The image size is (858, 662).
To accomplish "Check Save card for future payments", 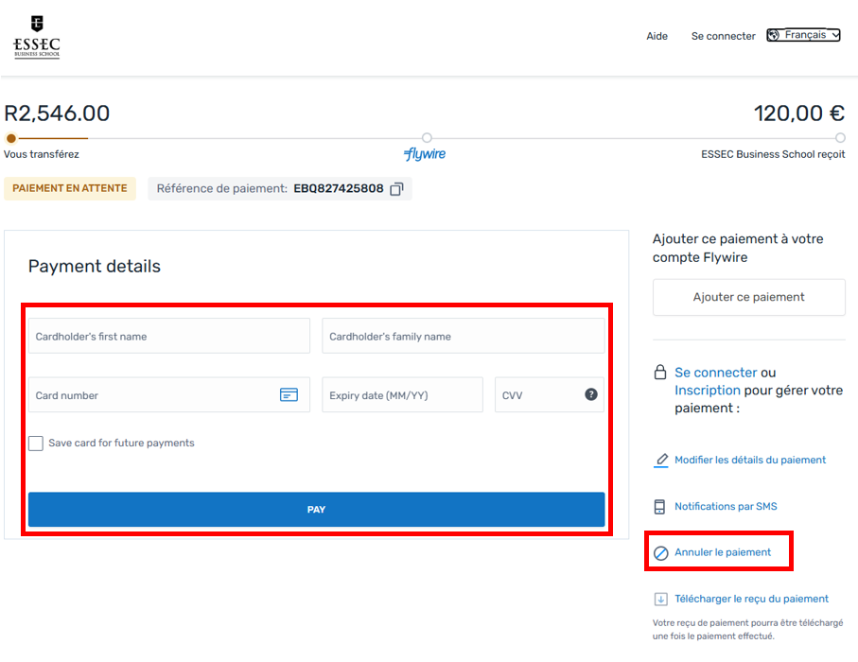I will 36,444.
